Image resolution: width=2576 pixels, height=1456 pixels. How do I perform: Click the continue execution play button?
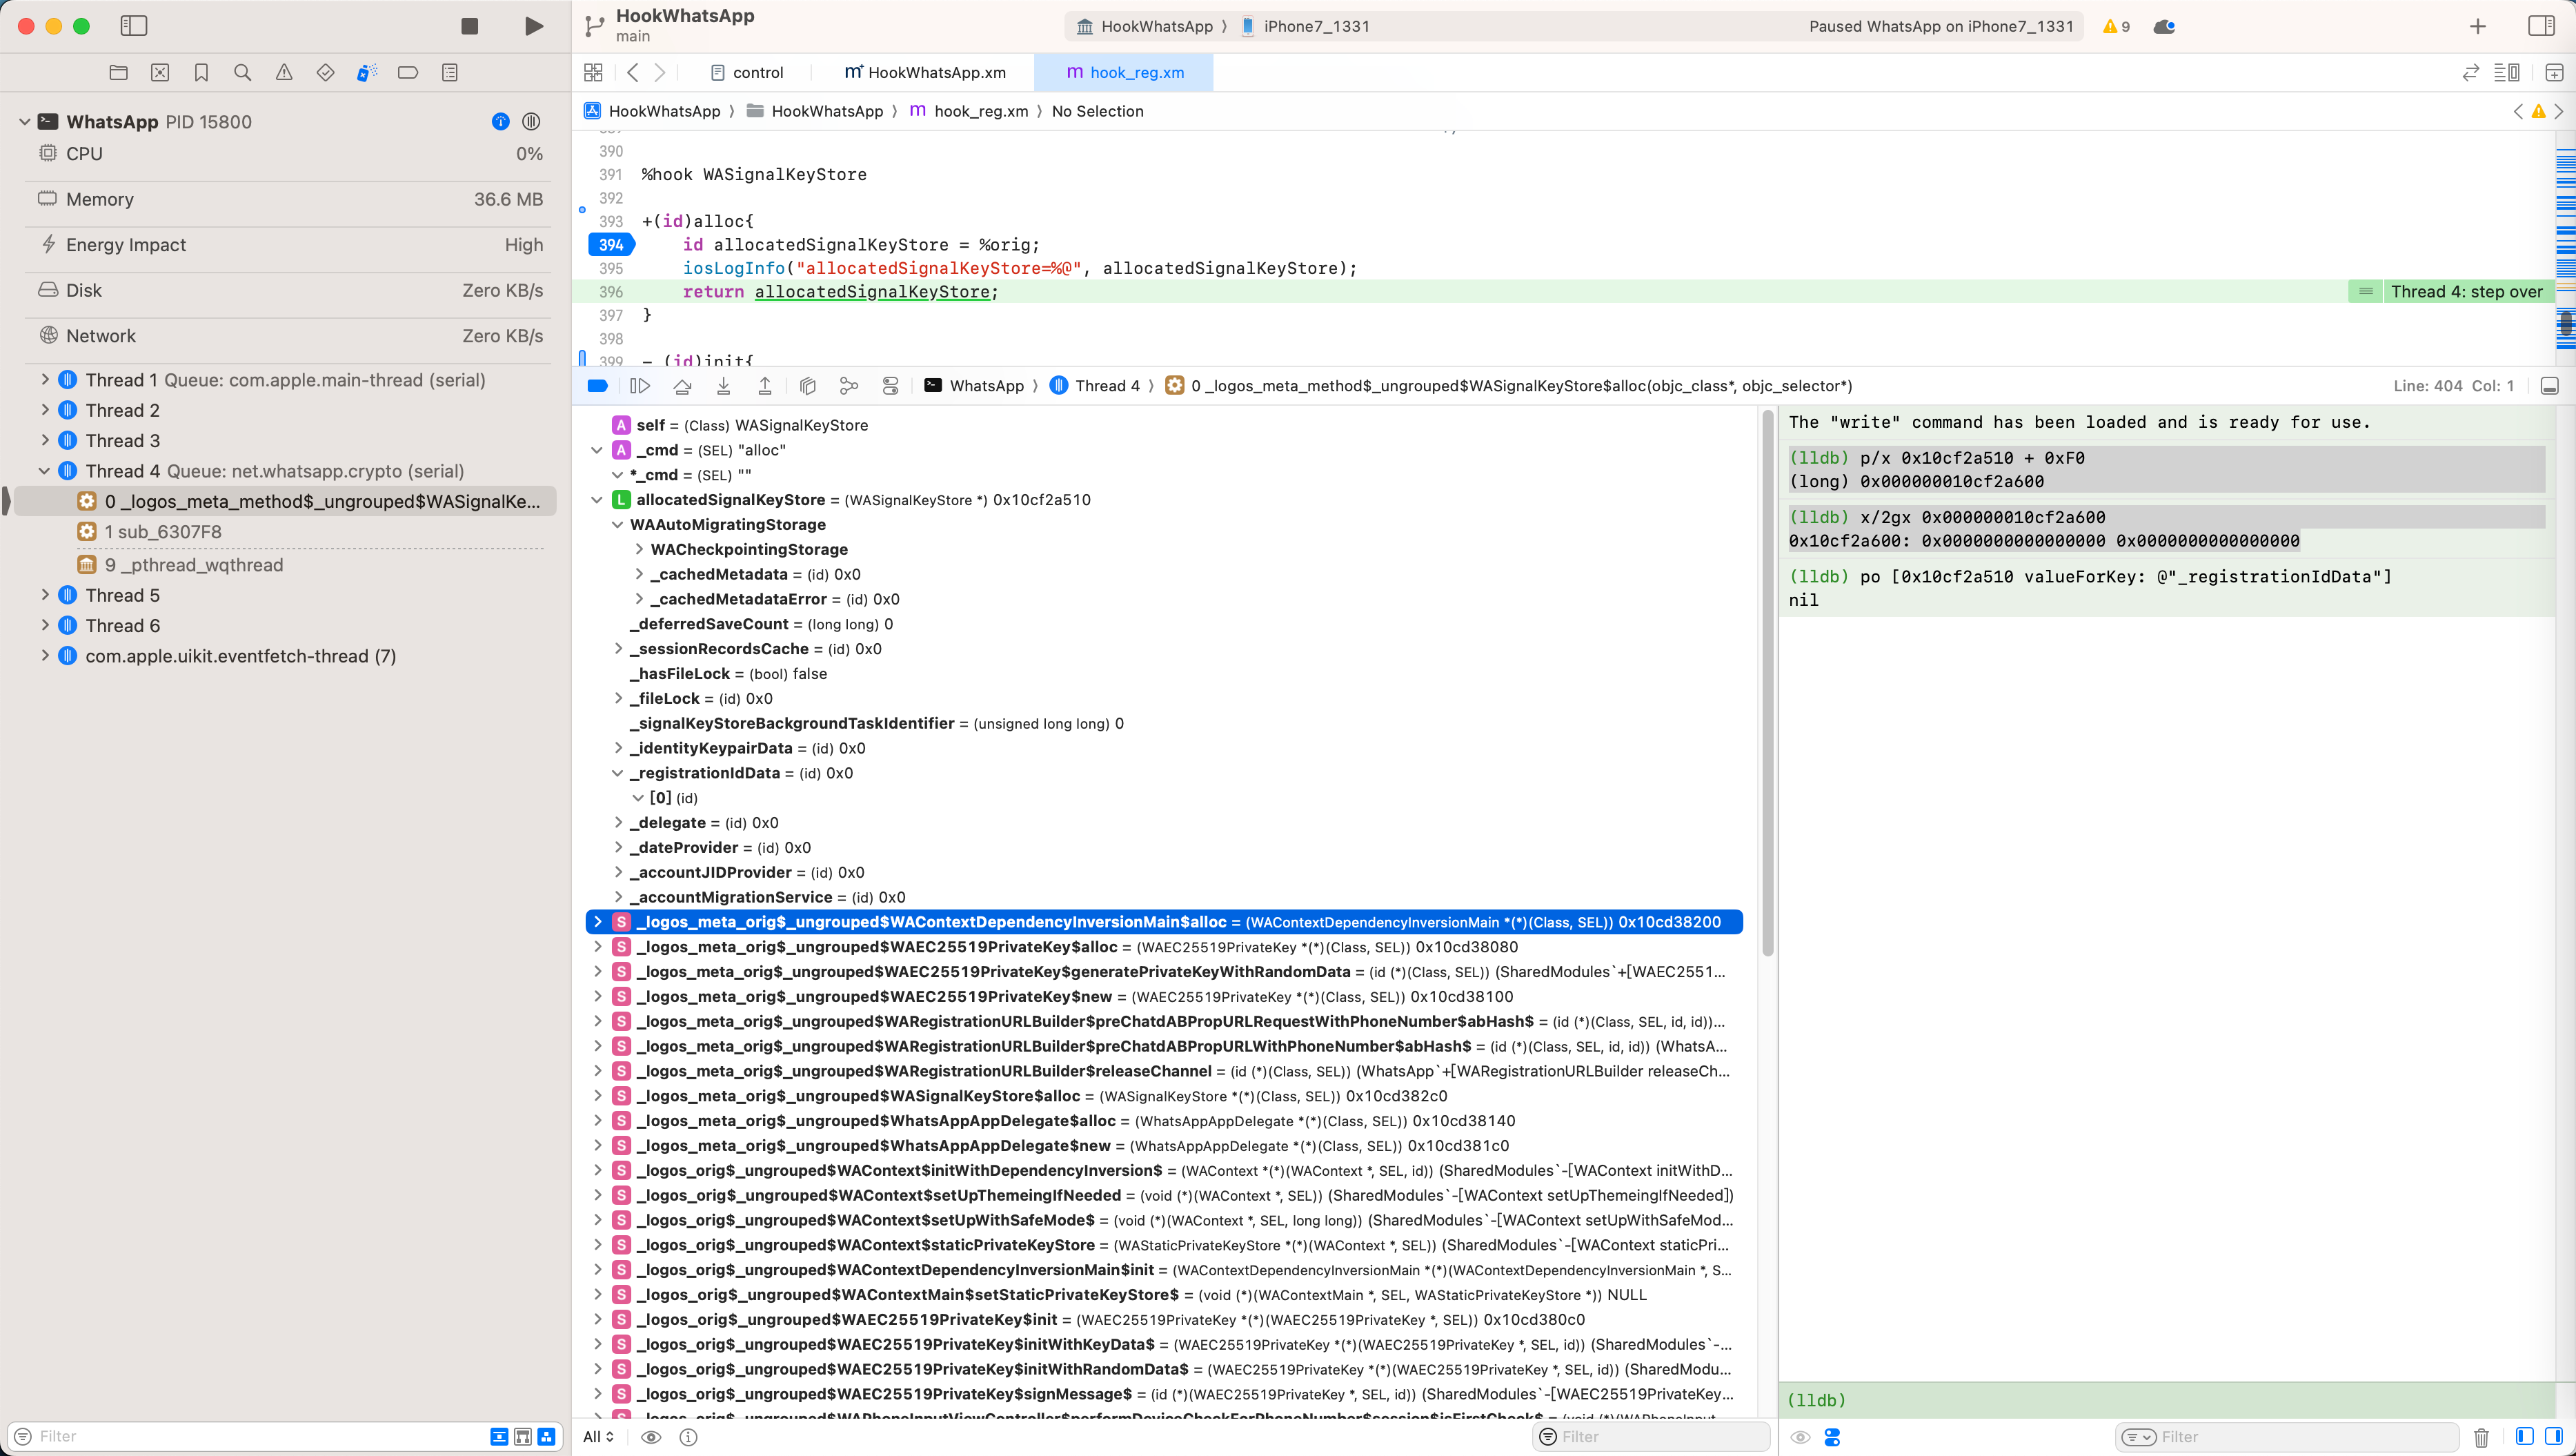(x=639, y=386)
